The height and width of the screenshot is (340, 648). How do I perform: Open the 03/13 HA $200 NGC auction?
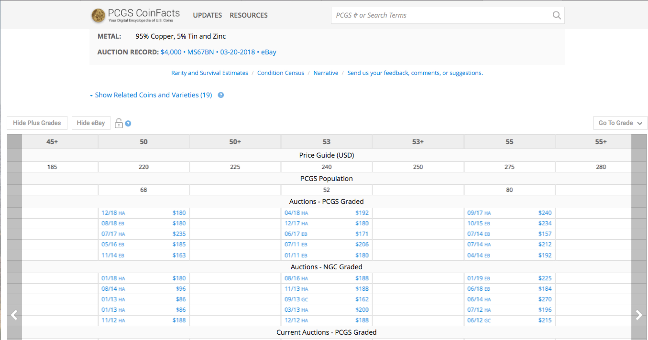[326, 310]
